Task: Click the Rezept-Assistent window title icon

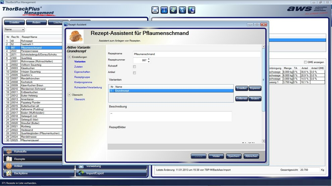Action: click(66, 24)
